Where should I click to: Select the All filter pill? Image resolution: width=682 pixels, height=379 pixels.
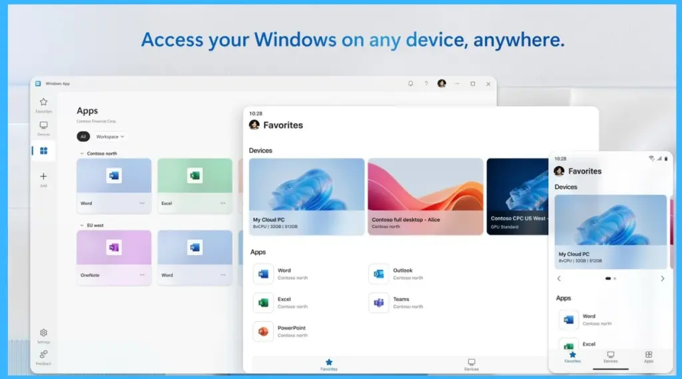(x=83, y=137)
